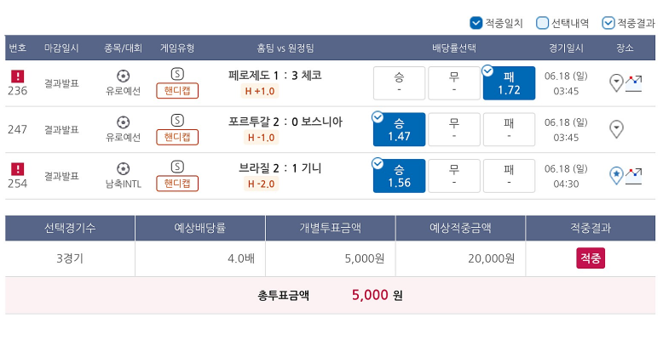Open the location pin icon for match 247
Viewport: 663px width, 340px height.
(616, 129)
